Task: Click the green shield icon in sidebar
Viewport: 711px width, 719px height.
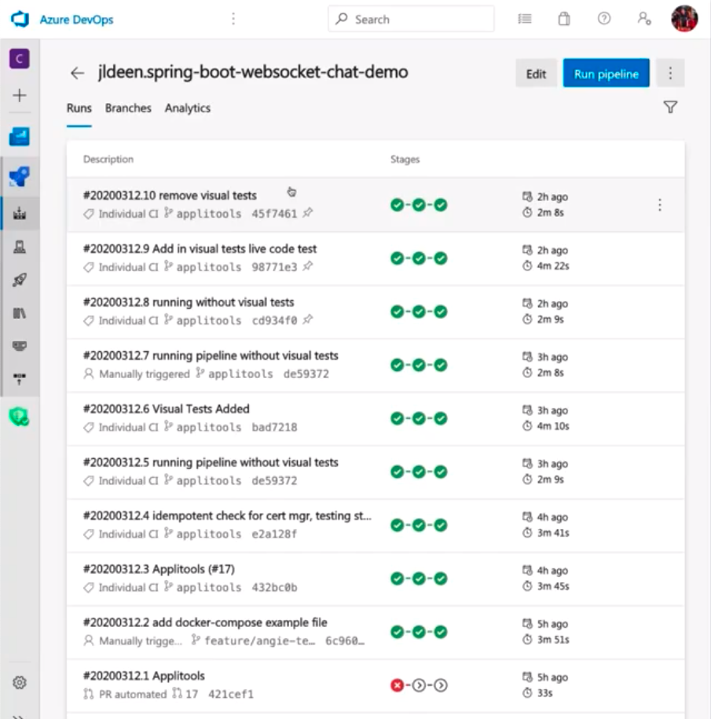Action: [x=20, y=418]
